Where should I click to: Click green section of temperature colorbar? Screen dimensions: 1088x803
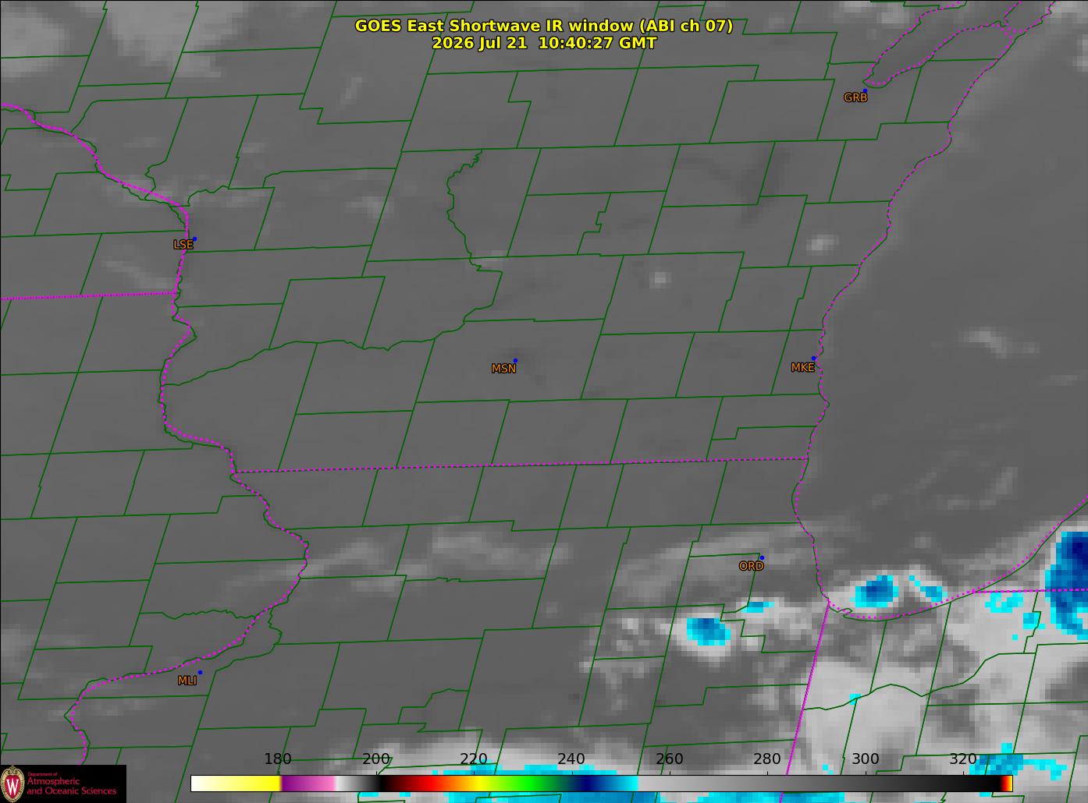531,783
